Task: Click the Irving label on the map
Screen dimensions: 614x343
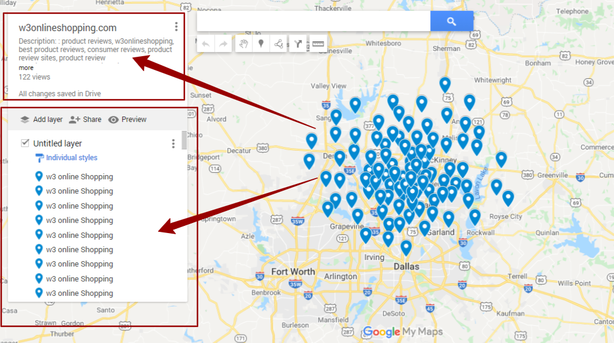Action: click(x=374, y=258)
